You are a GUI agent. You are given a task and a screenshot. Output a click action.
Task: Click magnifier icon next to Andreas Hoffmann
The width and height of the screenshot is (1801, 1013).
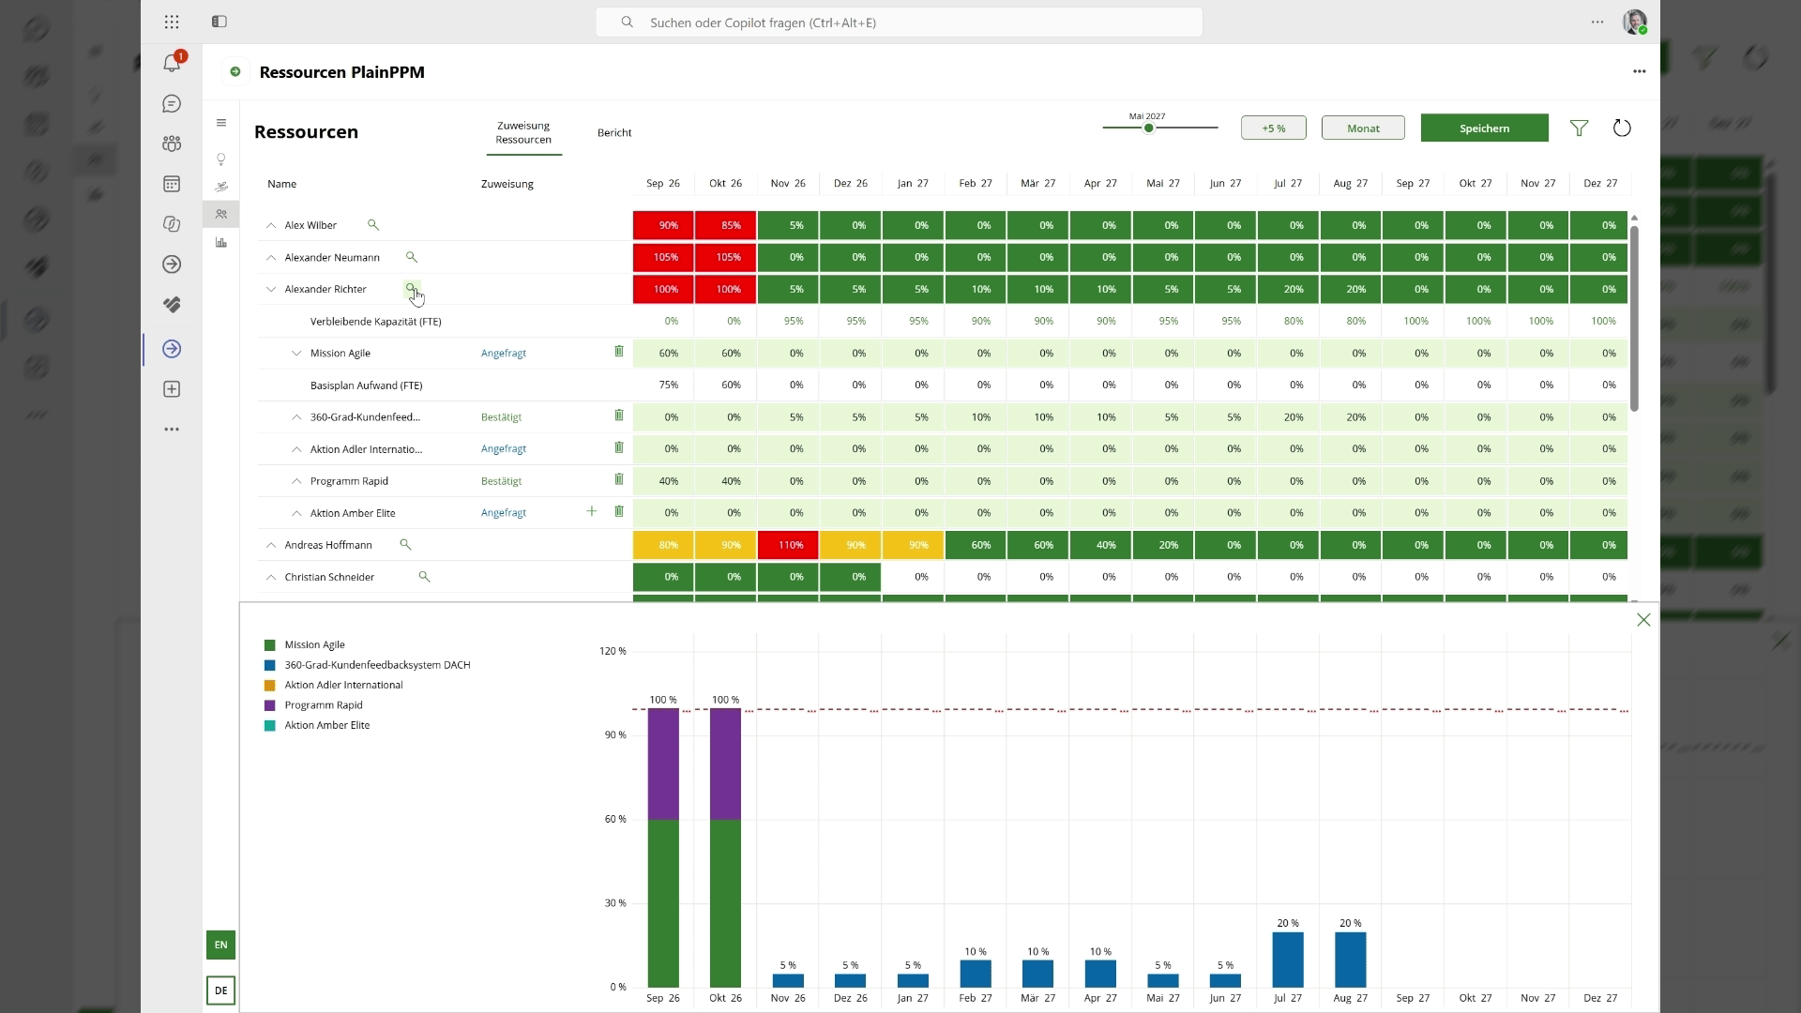405,544
